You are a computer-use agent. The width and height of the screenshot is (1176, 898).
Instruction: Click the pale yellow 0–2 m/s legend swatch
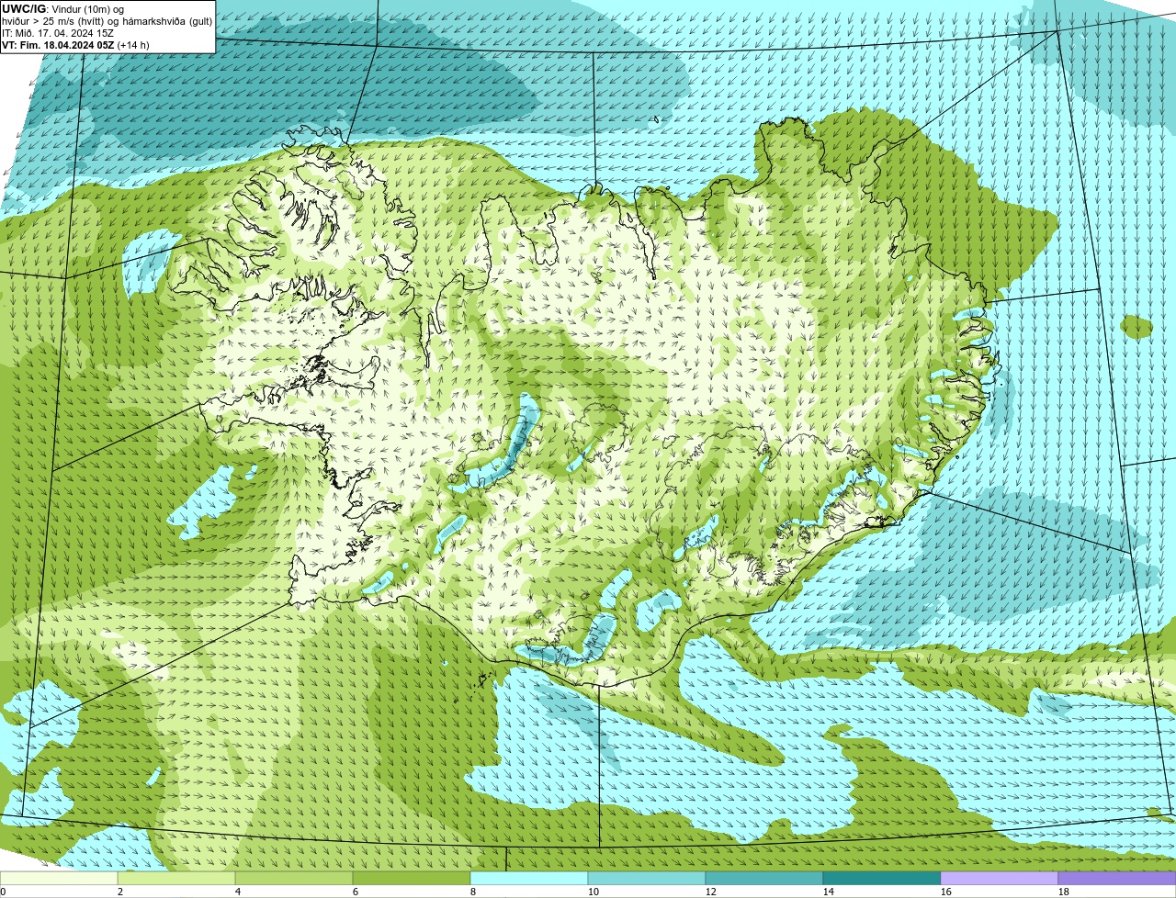(x=59, y=878)
